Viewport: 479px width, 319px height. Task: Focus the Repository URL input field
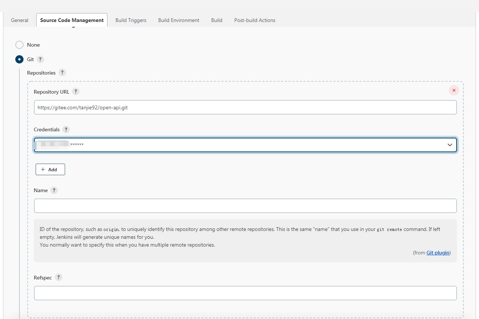[x=245, y=107]
